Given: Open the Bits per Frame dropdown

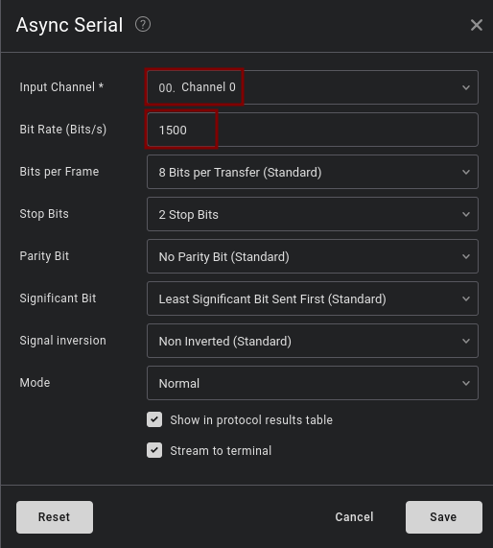Looking at the screenshot, I should point(313,172).
